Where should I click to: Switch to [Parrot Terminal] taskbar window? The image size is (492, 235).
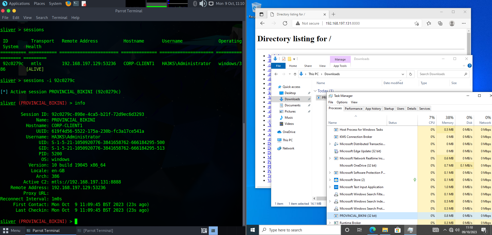98,231
